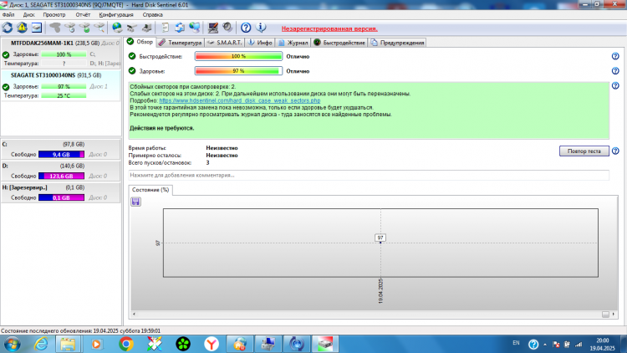
Task: Select the Обзор tab
Action: (x=140, y=42)
